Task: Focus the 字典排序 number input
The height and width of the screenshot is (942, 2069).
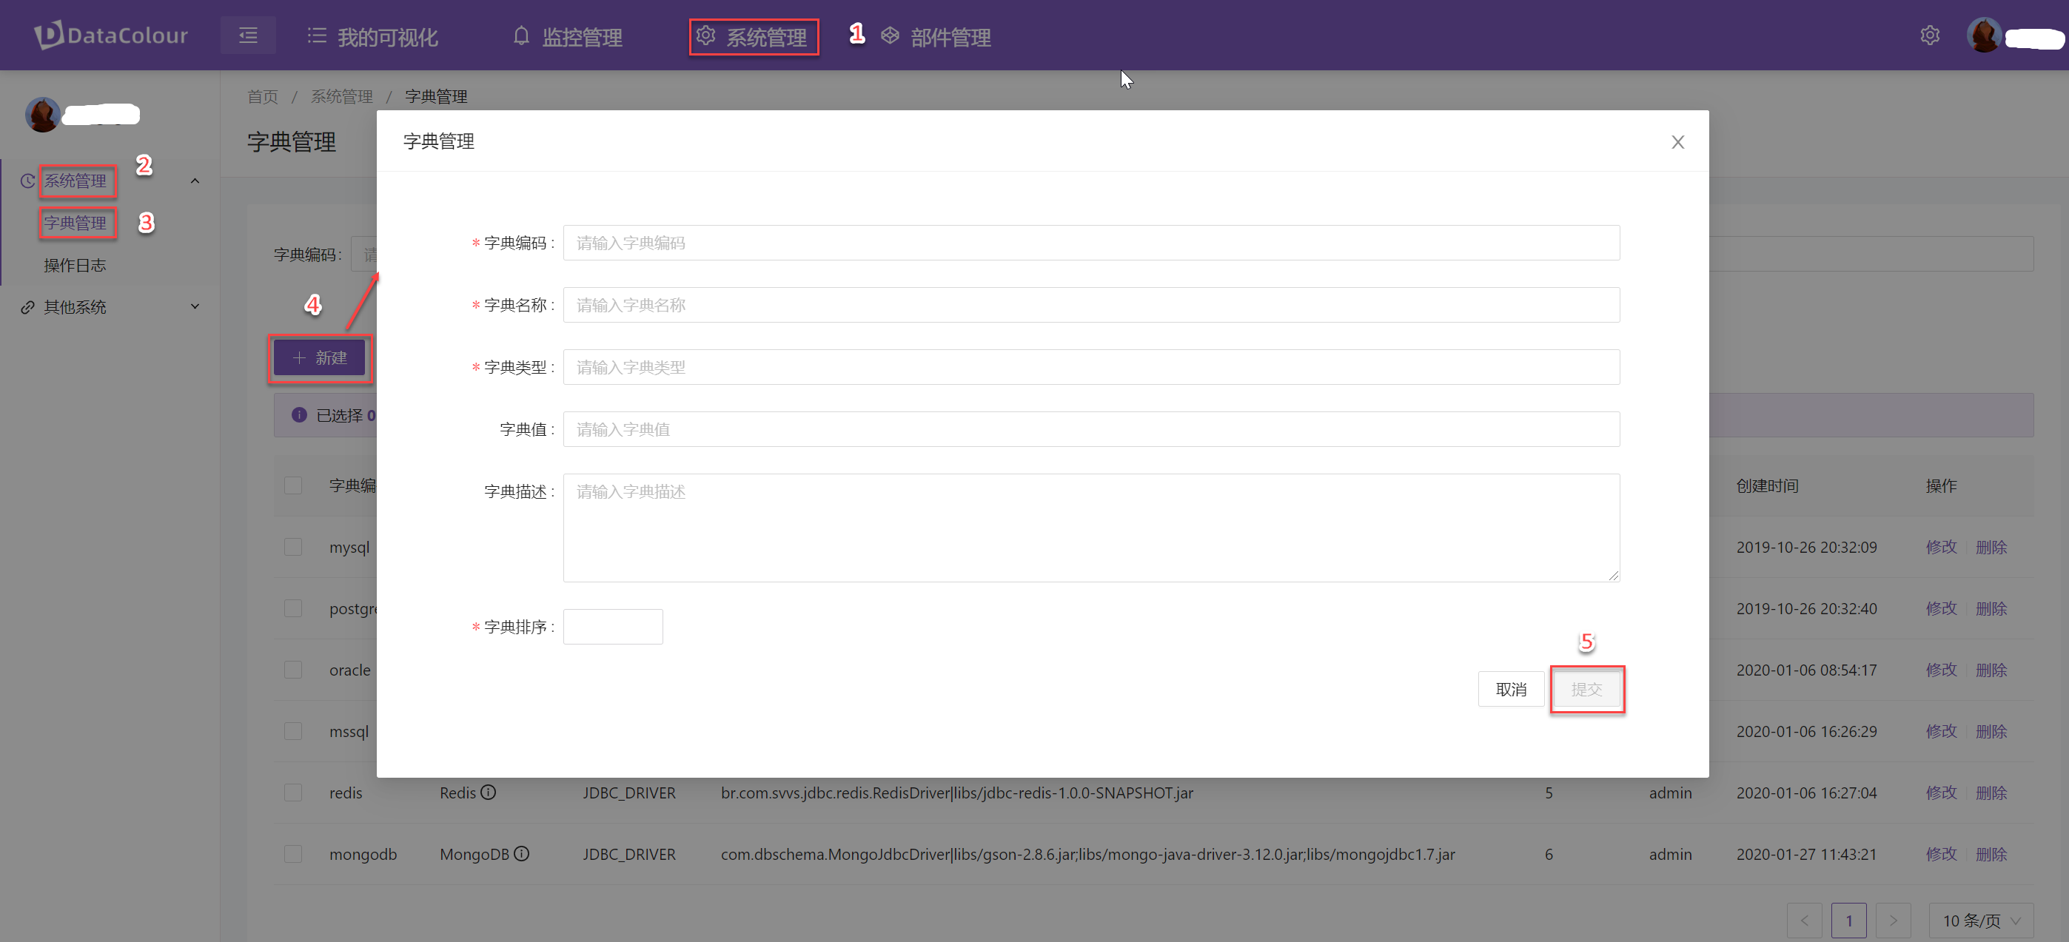Action: pos(613,626)
